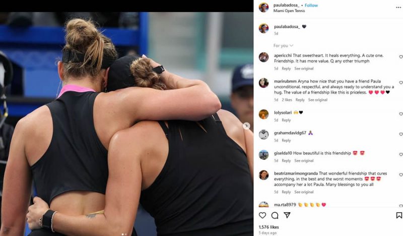Image resolution: width=403 pixels, height=236 pixels.
Task: View apericchi's profile avatar
Action: pos(263,57)
